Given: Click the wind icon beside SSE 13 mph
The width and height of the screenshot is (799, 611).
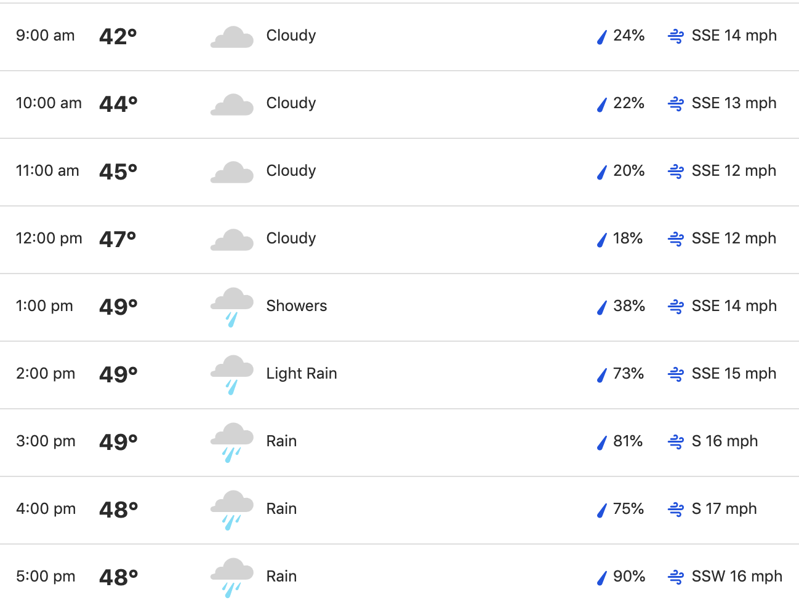Looking at the screenshot, I should [676, 104].
